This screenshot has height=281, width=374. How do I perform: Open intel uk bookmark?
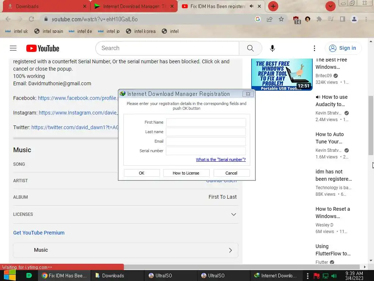[16, 31]
